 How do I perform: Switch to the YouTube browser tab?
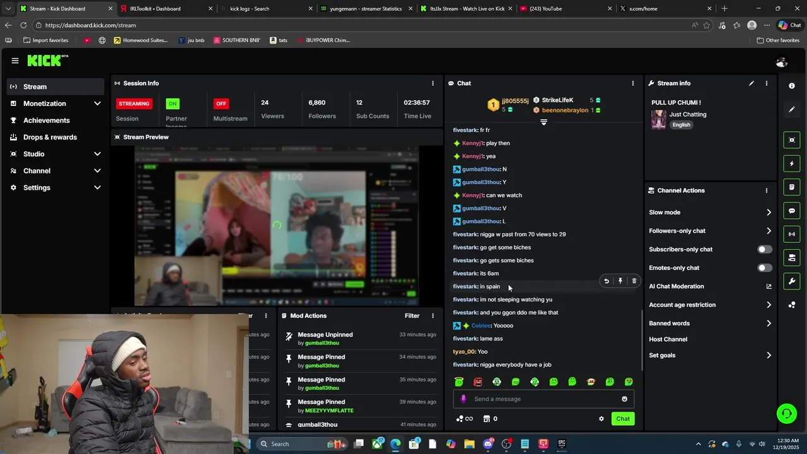coord(566,9)
